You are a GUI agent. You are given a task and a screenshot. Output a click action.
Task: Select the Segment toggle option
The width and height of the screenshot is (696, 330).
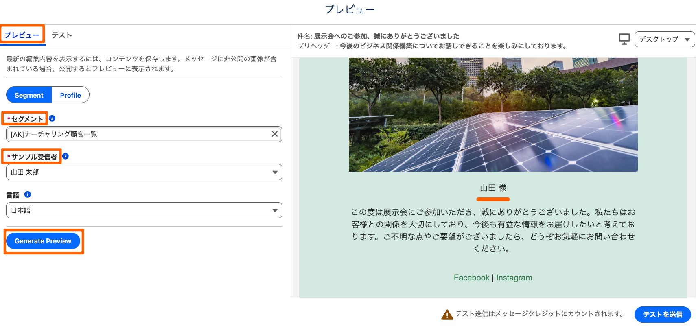click(29, 95)
